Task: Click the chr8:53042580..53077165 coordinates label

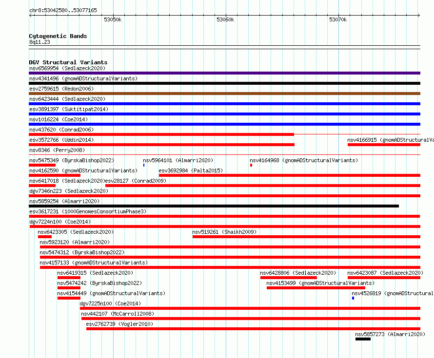Action: tap(63, 11)
